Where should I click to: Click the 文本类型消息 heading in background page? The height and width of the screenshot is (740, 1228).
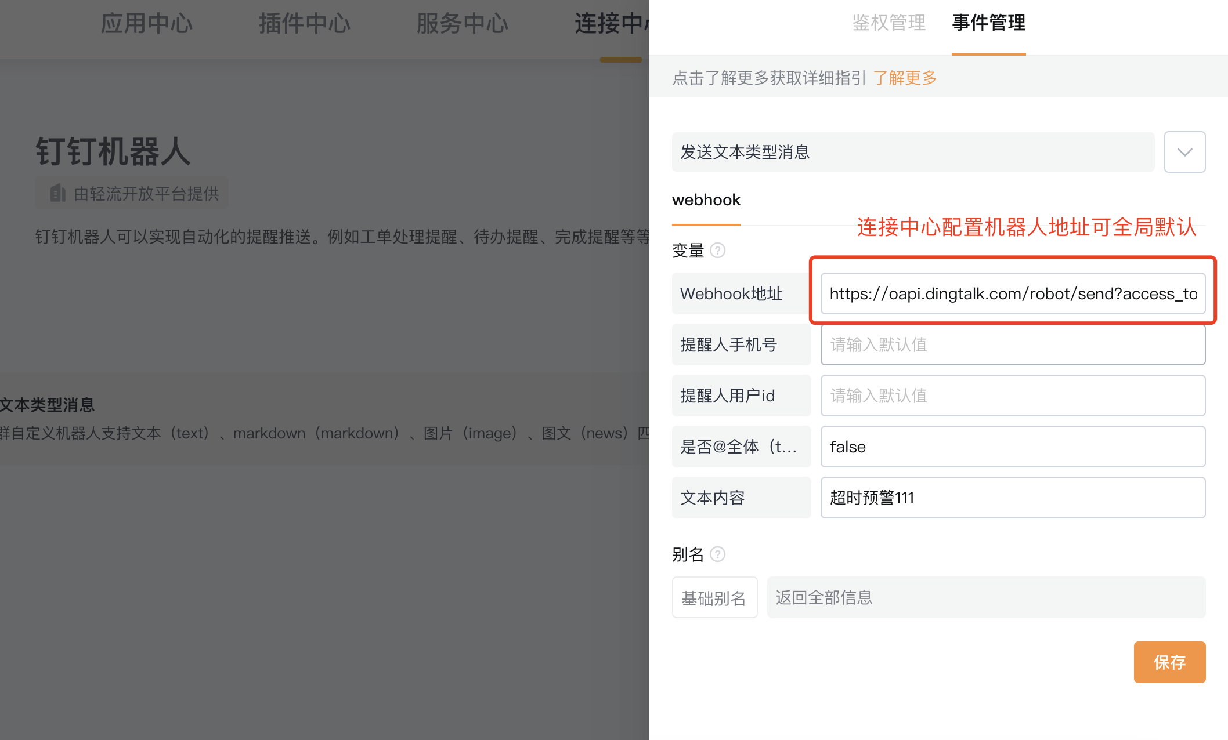pyautogui.click(x=47, y=405)
